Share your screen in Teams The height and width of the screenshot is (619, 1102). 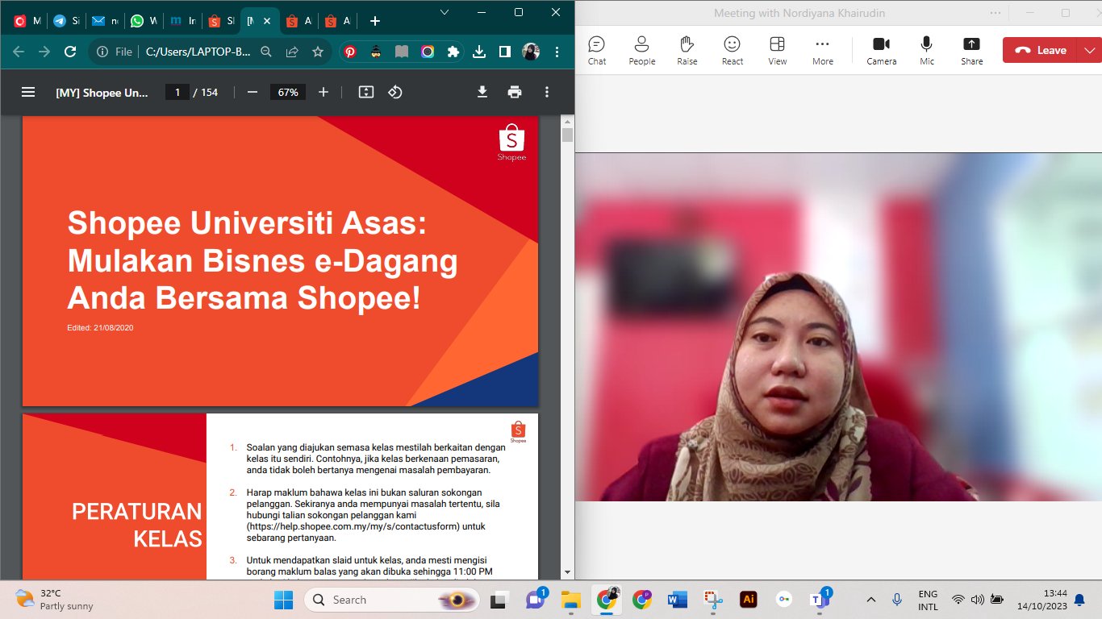972,50
